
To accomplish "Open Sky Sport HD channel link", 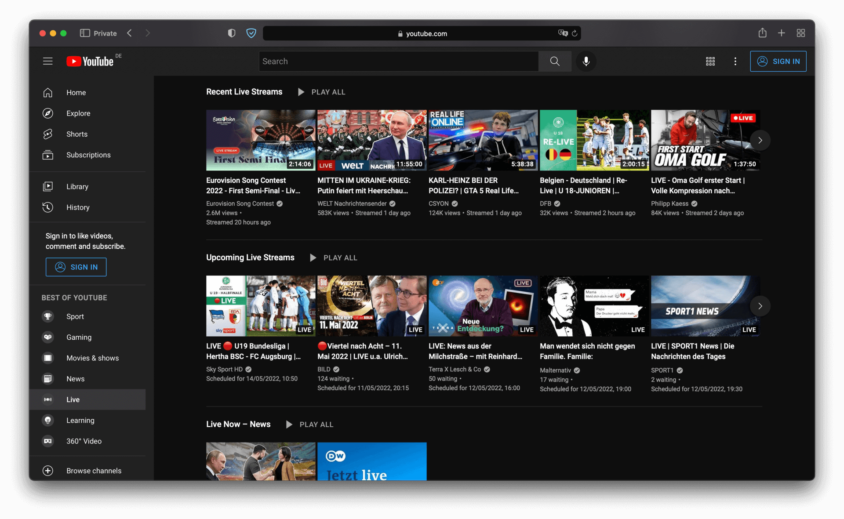I will (224, 369).
